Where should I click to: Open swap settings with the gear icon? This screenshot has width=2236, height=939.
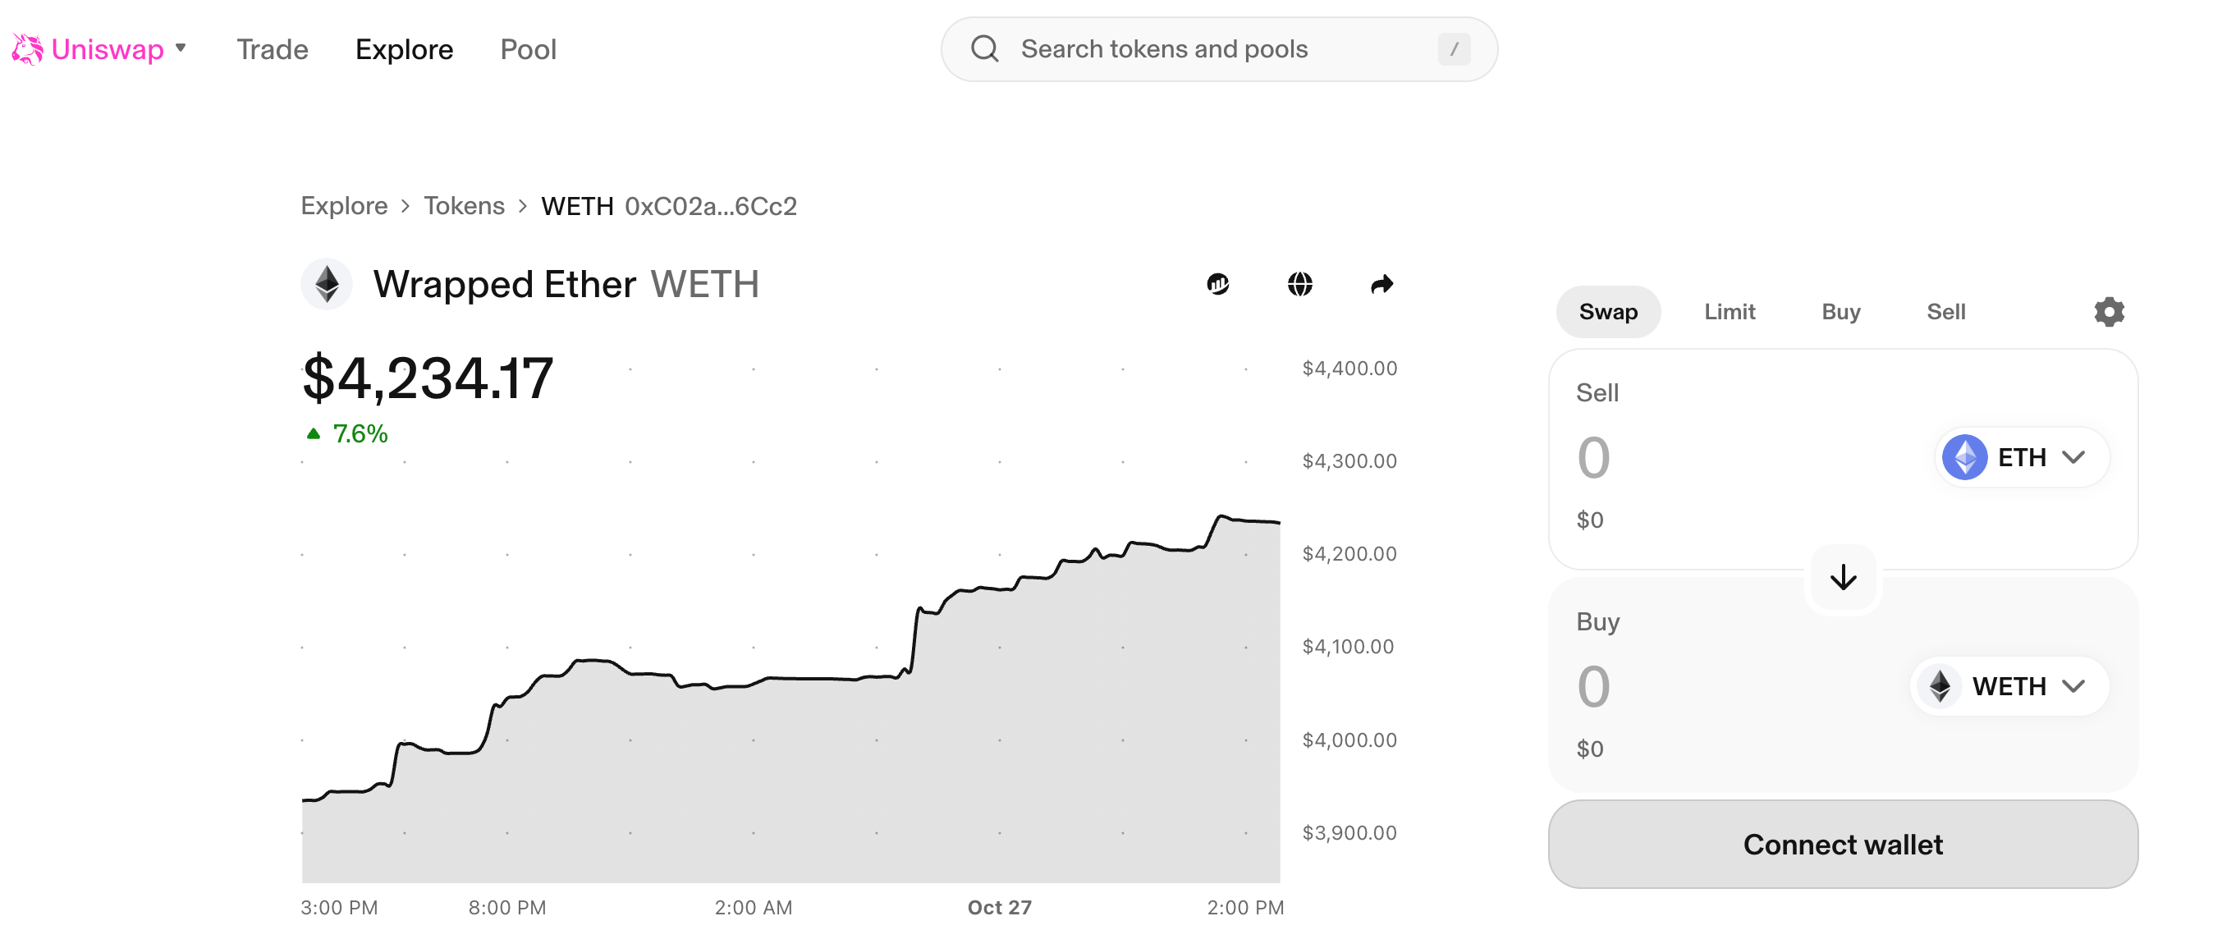coord(2109,311)
